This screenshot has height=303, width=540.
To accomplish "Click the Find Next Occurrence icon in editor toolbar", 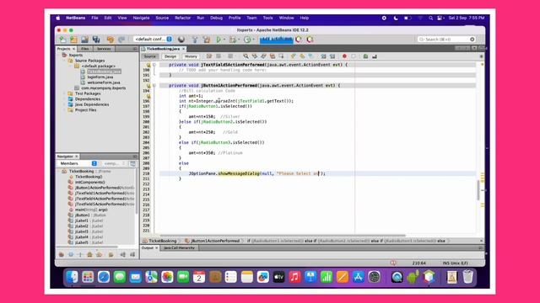I will (x=263, y=56).
